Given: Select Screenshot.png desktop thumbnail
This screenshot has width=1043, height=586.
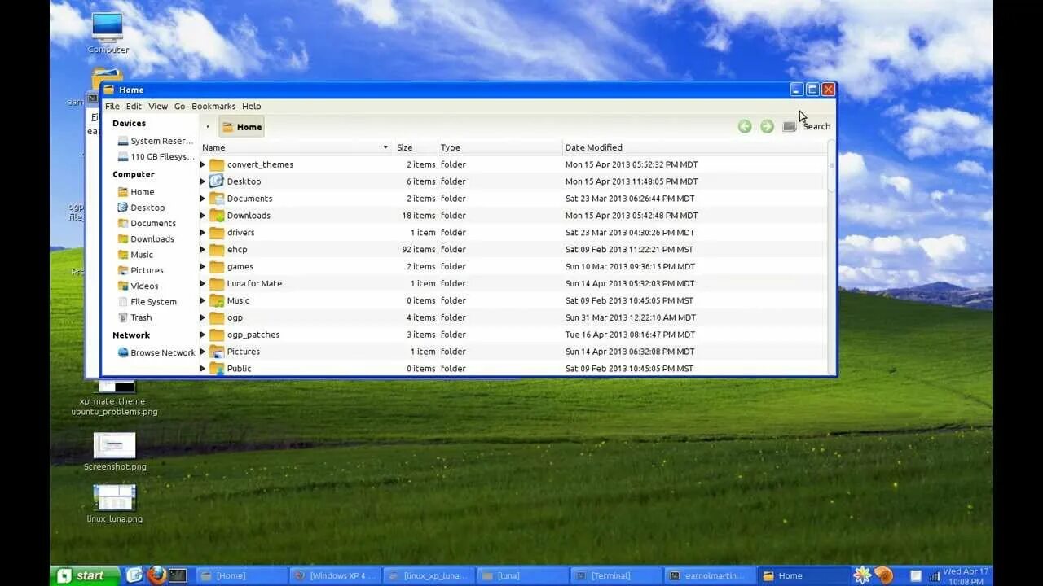Looking at the screenshot, I should pos(115,452).
